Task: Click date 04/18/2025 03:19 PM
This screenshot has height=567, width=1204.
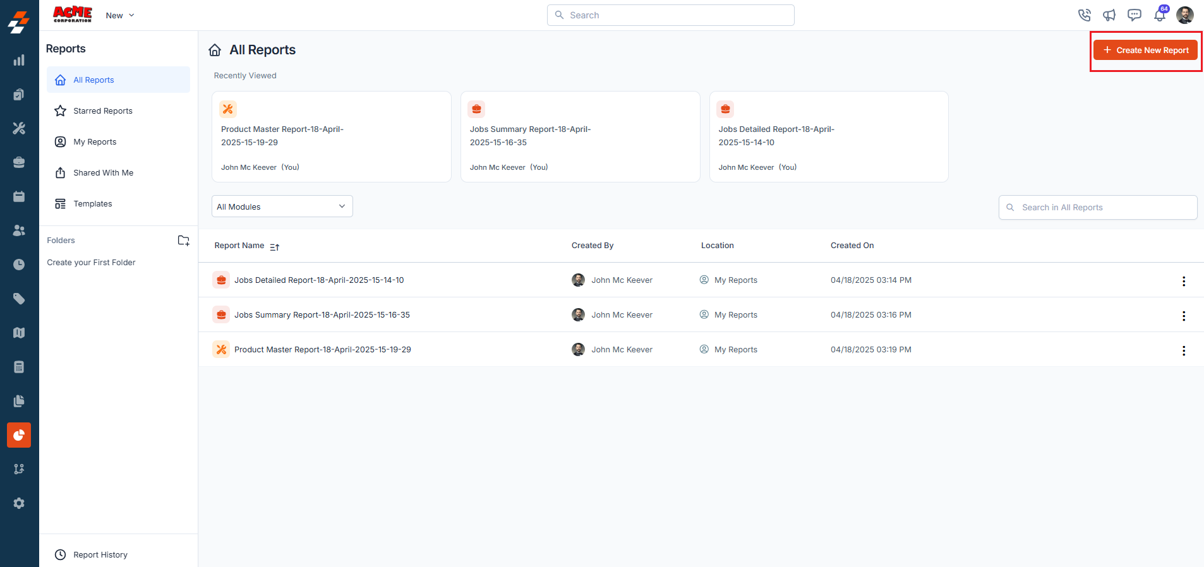Action: 871,349
